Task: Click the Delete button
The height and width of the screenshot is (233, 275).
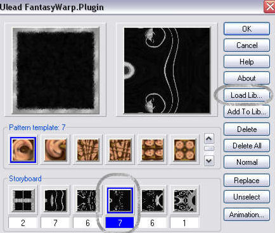Action: (x=246, y=129)
